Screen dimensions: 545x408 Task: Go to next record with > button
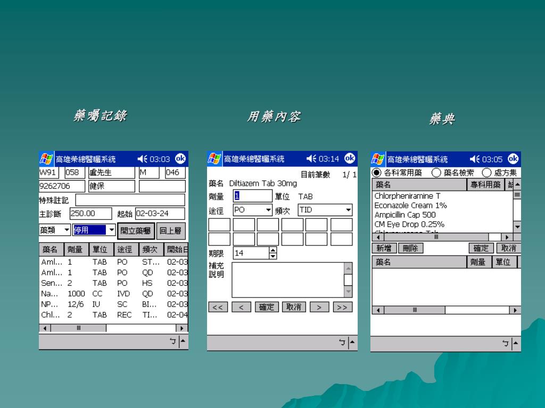[x=319, y=307]
